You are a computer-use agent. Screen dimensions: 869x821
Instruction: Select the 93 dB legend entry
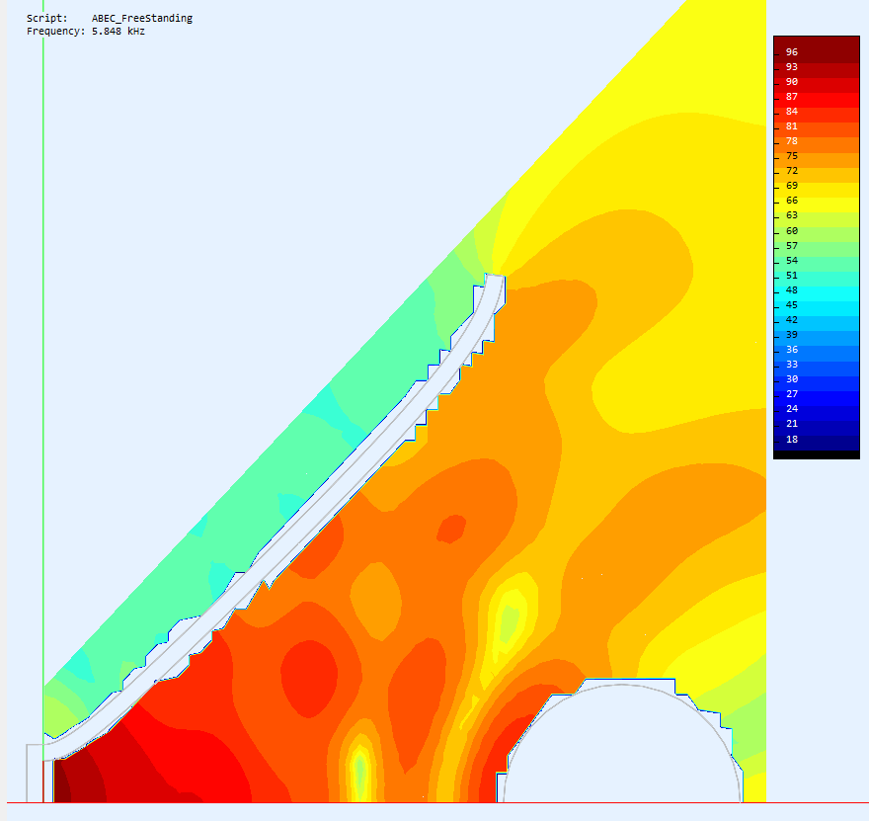click(791, 67)
